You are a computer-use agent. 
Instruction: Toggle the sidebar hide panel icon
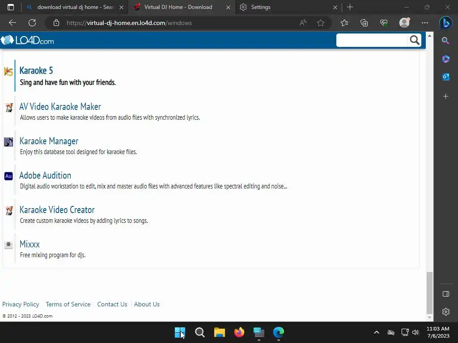tap(446, 294)
